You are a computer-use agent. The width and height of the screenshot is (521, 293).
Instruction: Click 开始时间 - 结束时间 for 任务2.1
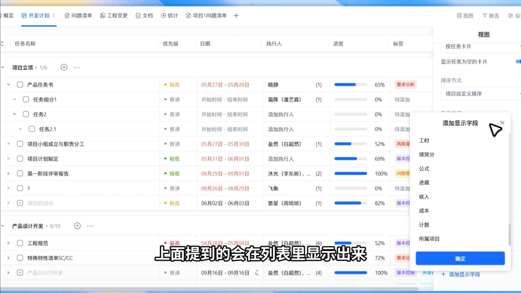[225, 129]
